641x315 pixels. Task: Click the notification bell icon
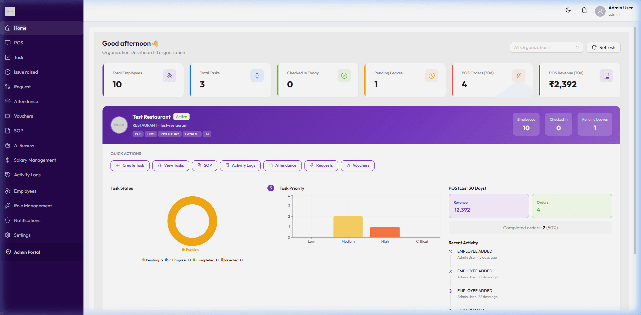tap(584, 10)
